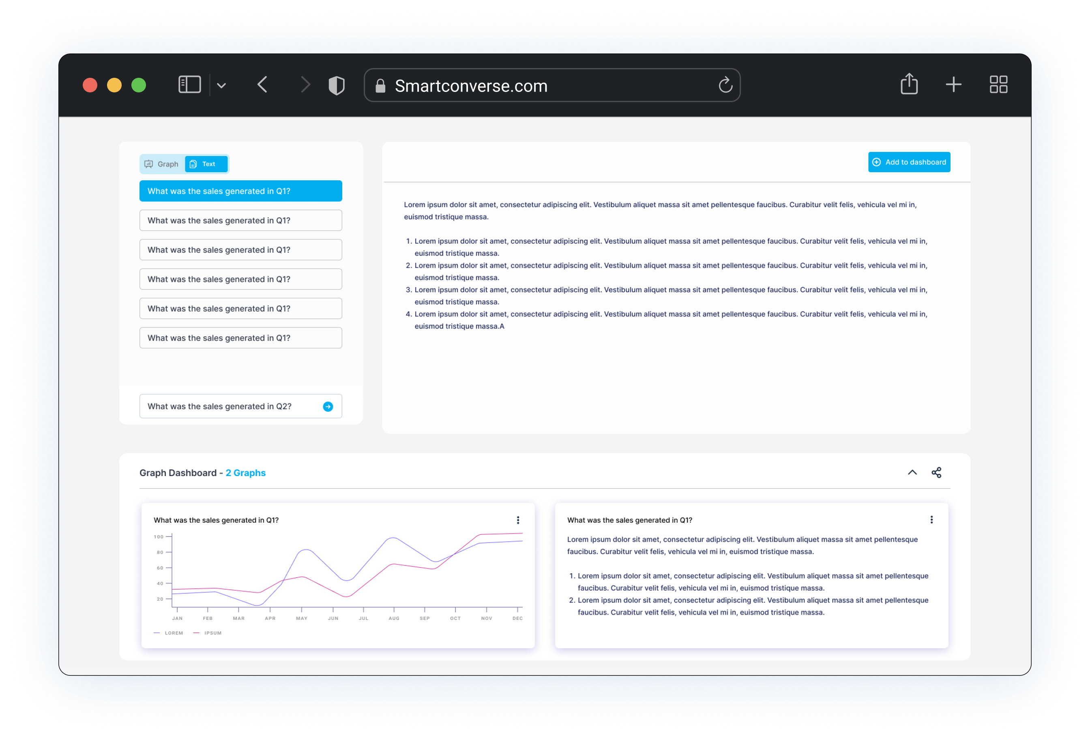Toggle the IPSUM legend series
This screenshot has width=1090, height=739.
coord(207,632)
